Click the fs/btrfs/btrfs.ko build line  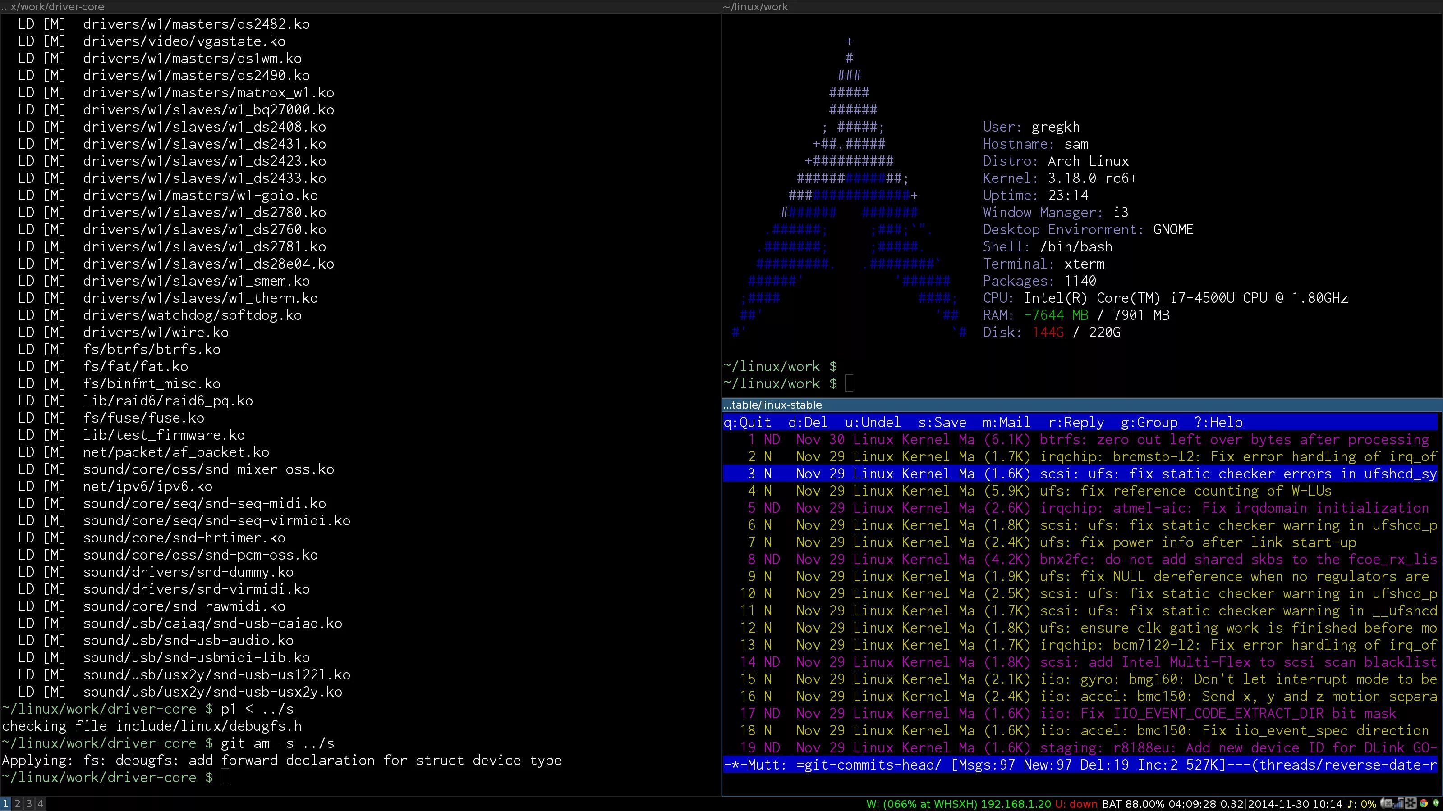coord(119,350)
